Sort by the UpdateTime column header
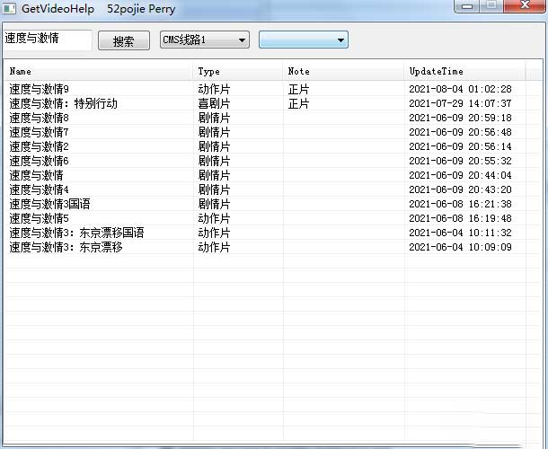Screen dimensions: 548x449 (x=464, y=71)
